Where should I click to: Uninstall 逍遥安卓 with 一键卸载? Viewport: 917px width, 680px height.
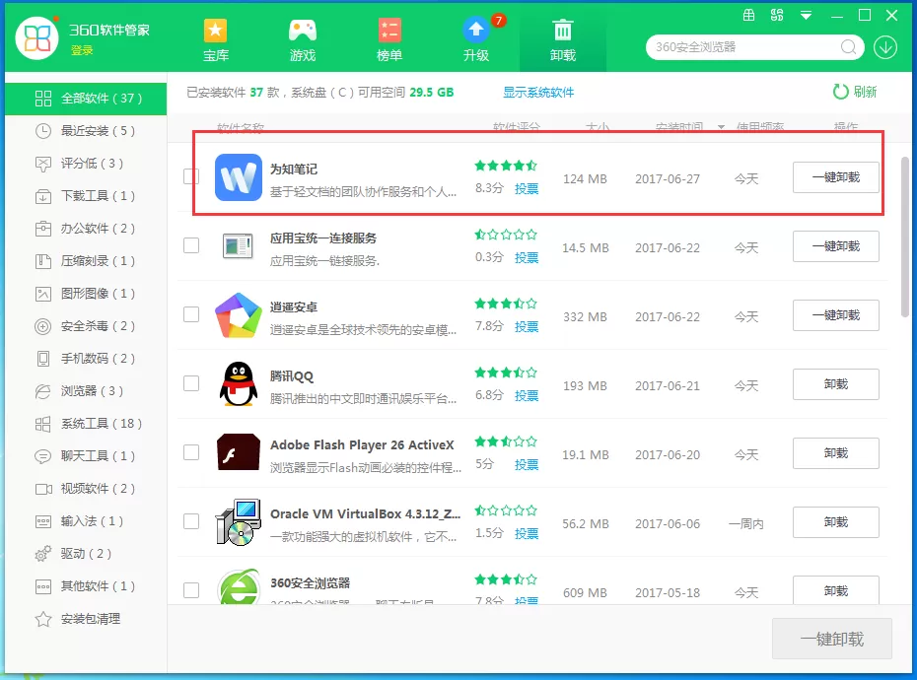pyautogui.click(x=836, y=315)
